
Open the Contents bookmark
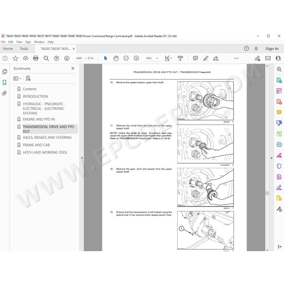tap(30, 89)
